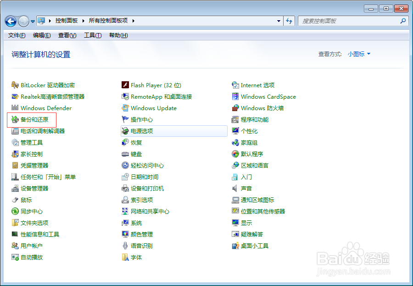Open 声音 (Sound) settings

pyautogui.click(x=246, y=188)
